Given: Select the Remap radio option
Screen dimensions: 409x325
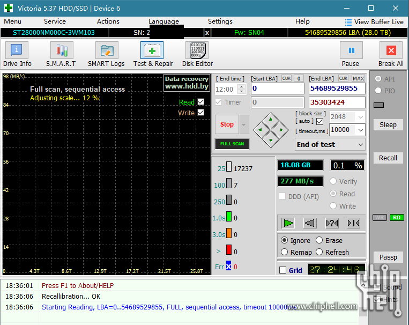Looking at the screenshot, I should point(284,252).
